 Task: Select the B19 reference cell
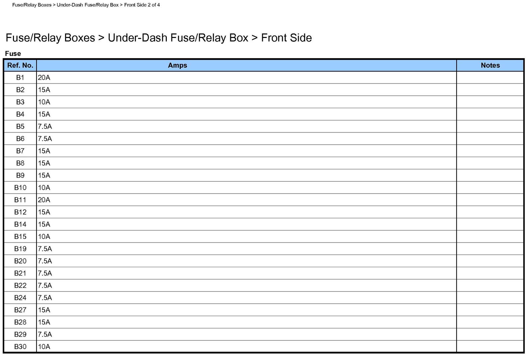pos(20,249)
